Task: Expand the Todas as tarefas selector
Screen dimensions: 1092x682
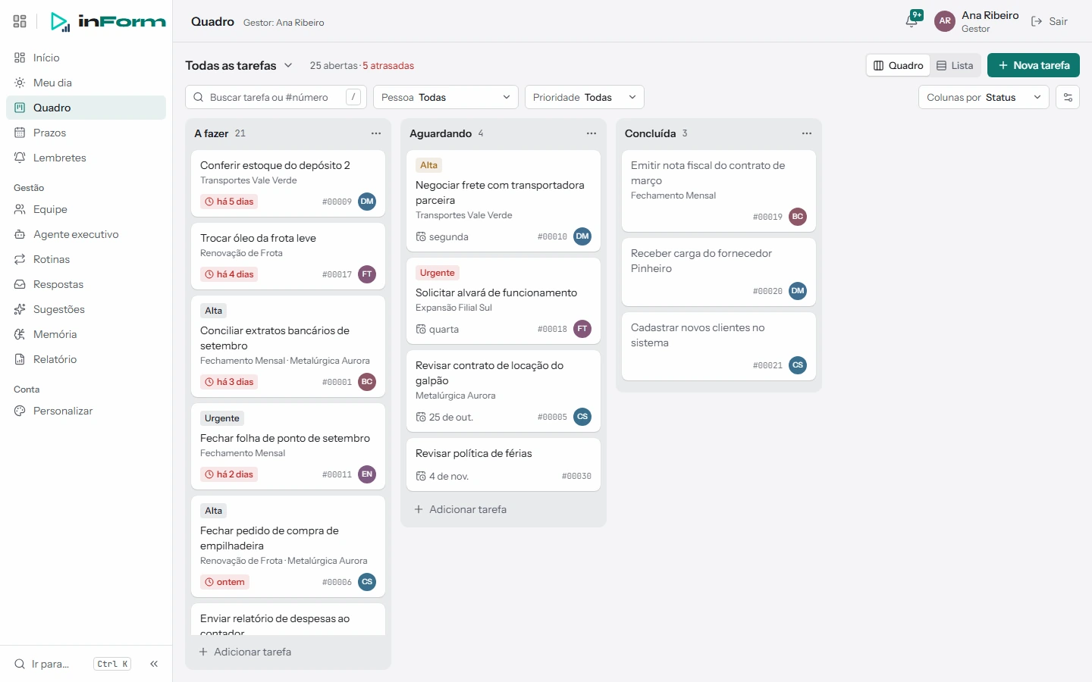Action: [239, 65]
